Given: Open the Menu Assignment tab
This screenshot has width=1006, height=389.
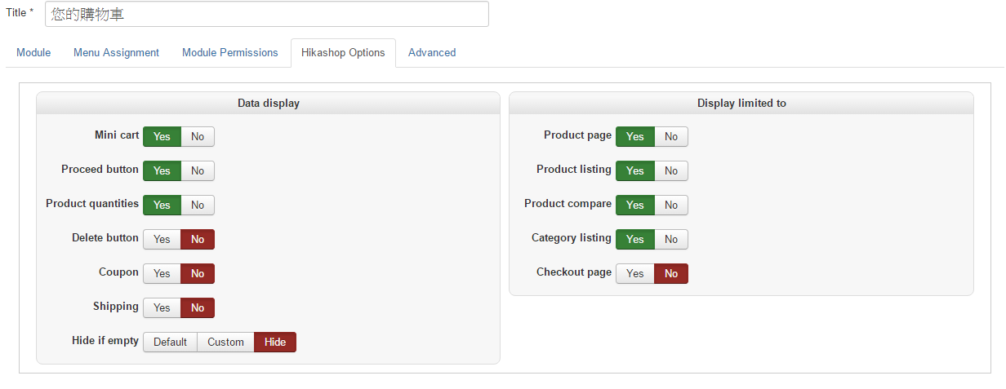Looking at the screenshot, I should click(x=116, y=52).
